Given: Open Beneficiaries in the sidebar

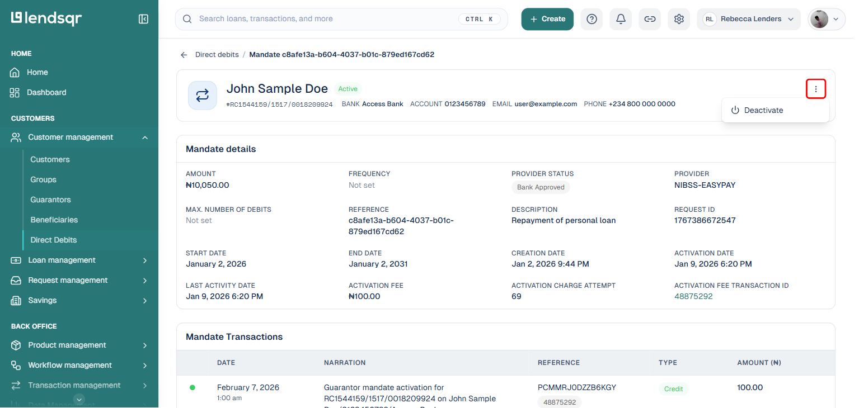Looking at the screenshot, I should (54, 220).
